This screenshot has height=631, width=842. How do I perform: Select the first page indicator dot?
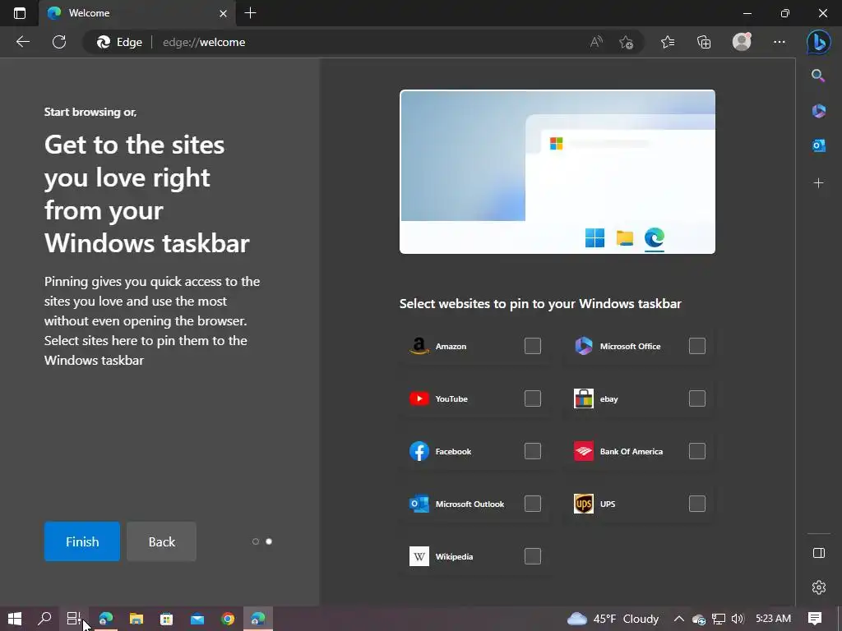tap(256, 541)
